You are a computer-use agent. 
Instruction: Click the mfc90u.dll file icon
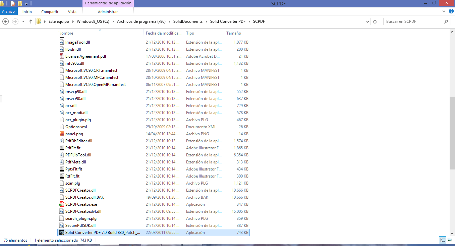click(61, 63)
